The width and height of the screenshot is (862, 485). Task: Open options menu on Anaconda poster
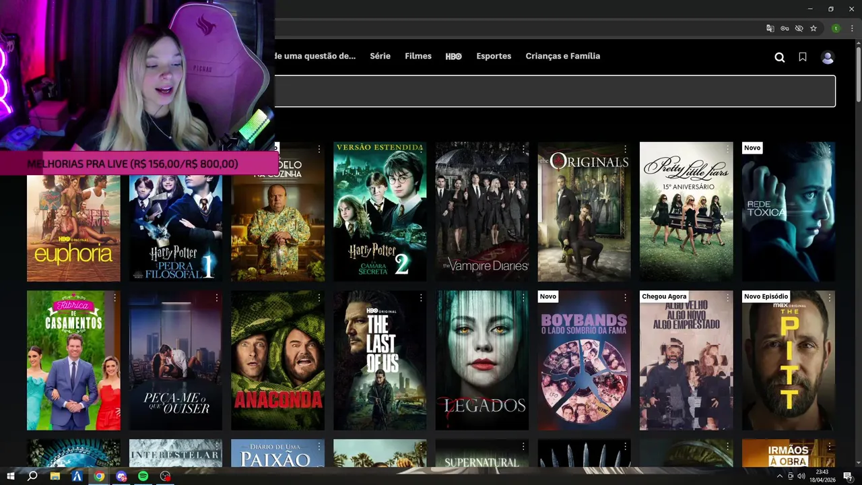pos(319,298)
